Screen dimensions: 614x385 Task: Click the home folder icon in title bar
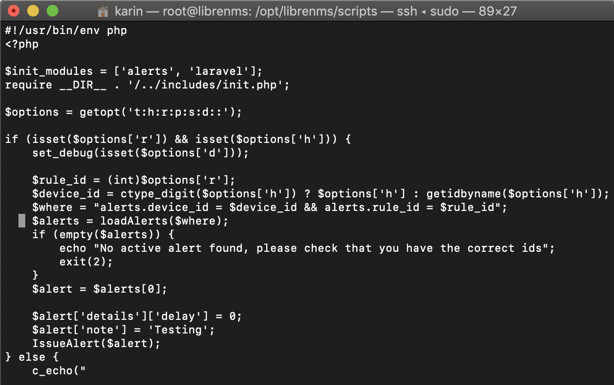102,11
